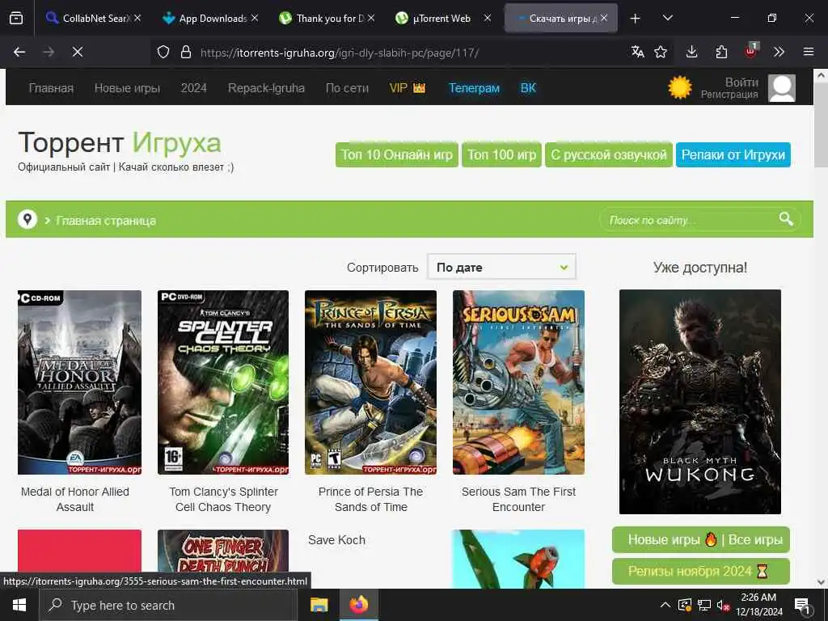
Task: Open Save Koch game link
Action: [x=337, y=540]
